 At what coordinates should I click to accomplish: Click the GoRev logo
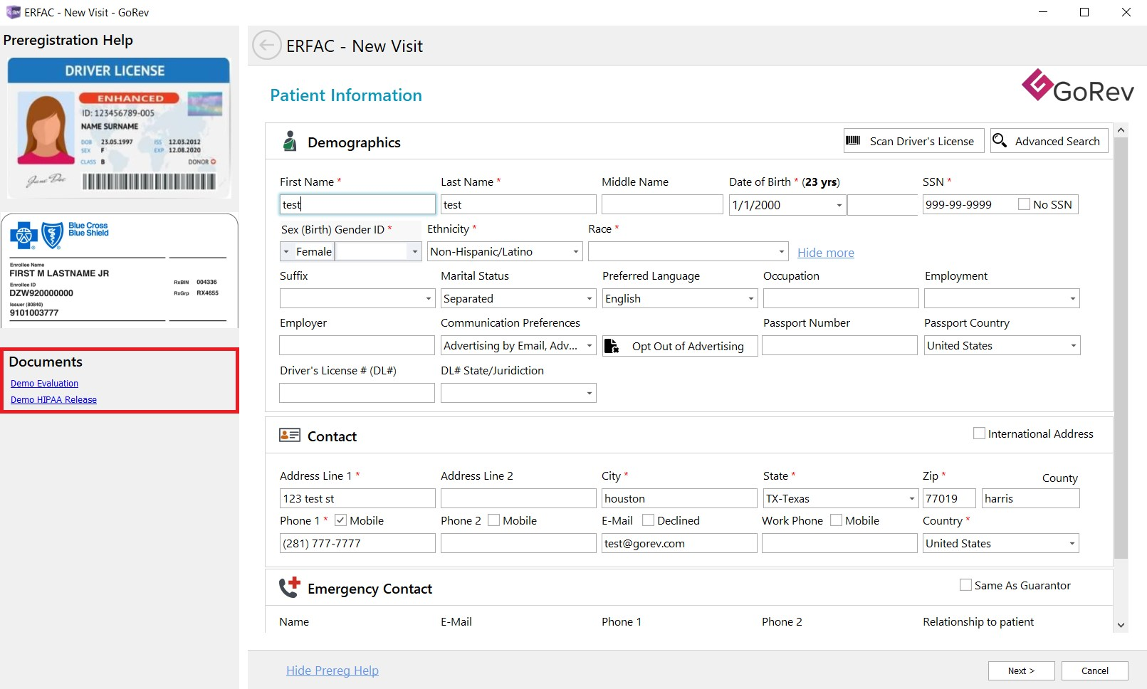[x=1077, y=88]
